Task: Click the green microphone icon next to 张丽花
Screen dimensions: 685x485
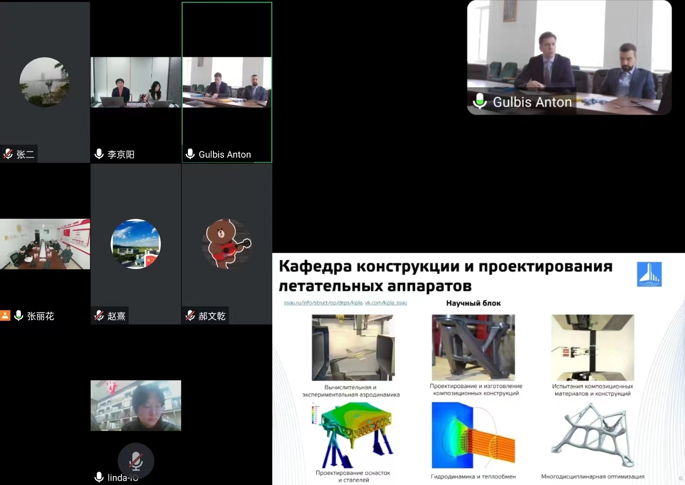Action: pos(19,315)
